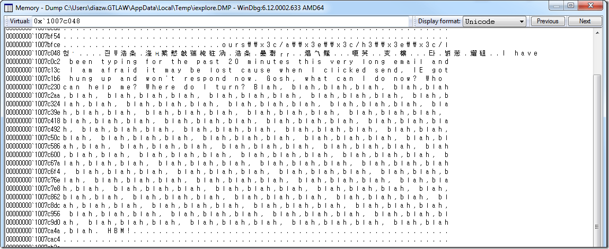The image size is (609, 249).
Task: Select address 00000000`1007c418
Action: click(x=33, y=121)
